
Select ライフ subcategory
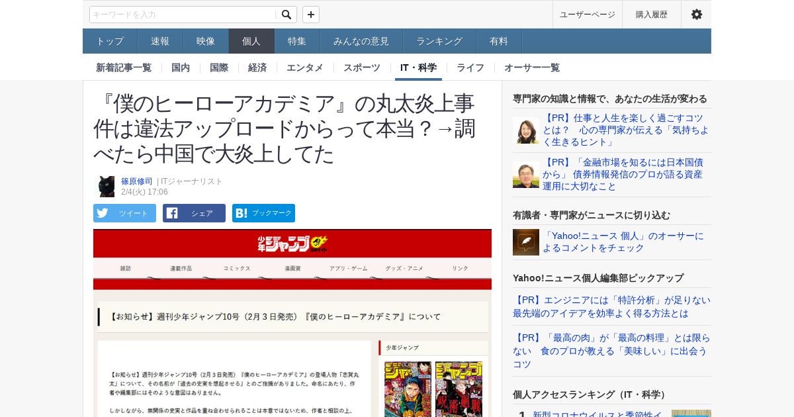pos(470,68)
